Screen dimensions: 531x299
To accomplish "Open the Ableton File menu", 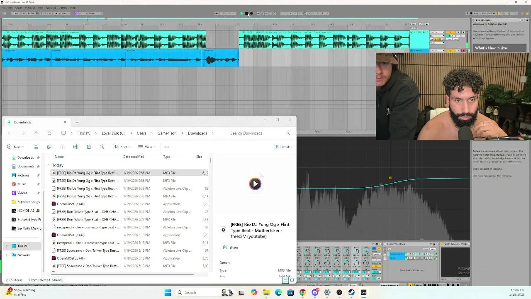I will (3, 7).
